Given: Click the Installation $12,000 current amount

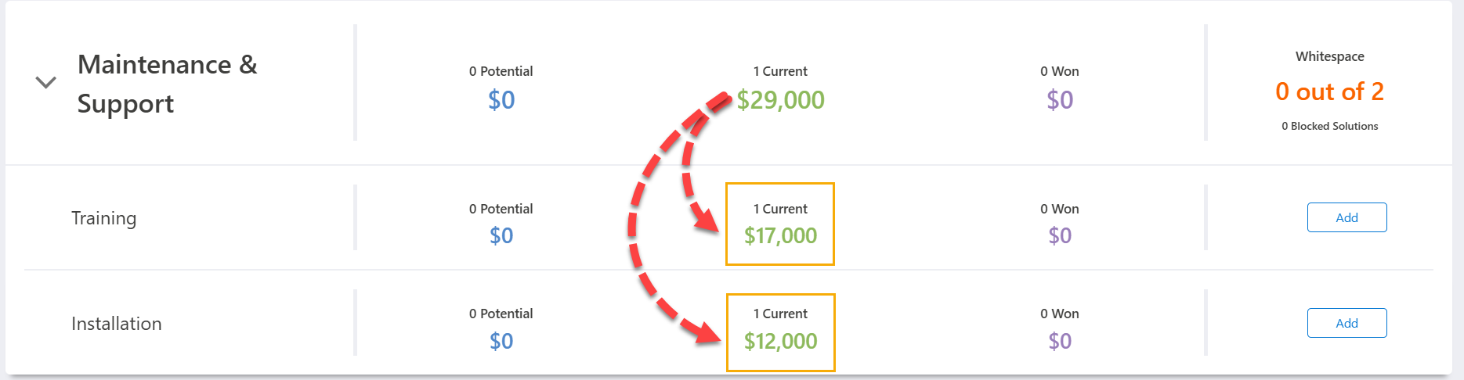Looking at the screenshot, I should [780, 341].
